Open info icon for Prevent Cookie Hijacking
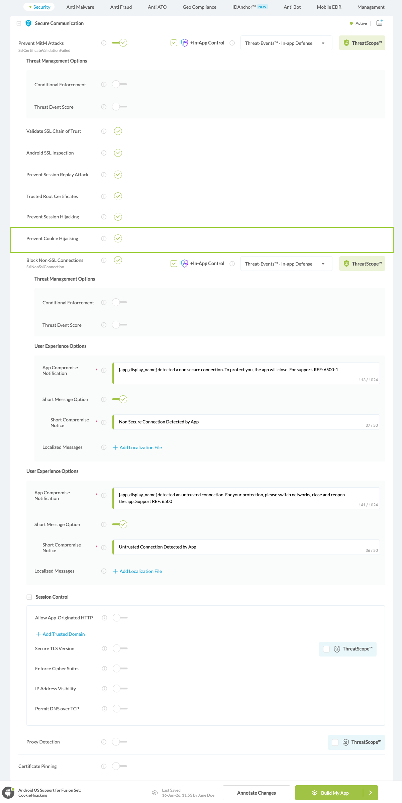This screenshot has height=803, width=402. [x=104, y=238]
